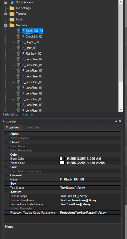Open the File Settings tree item
The height and width of the screenshot is (239, 127).
tap(23, 8)
